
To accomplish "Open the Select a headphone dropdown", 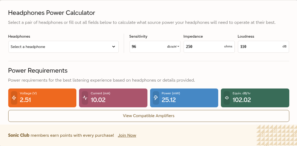I will click(x=64, y=47).
